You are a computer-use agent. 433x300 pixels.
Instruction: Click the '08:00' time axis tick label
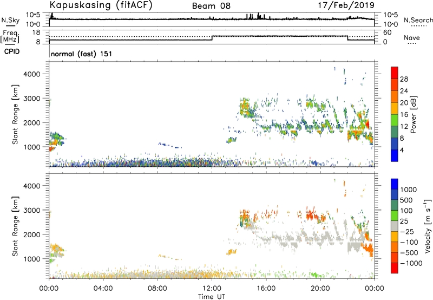tap(158, 289)
